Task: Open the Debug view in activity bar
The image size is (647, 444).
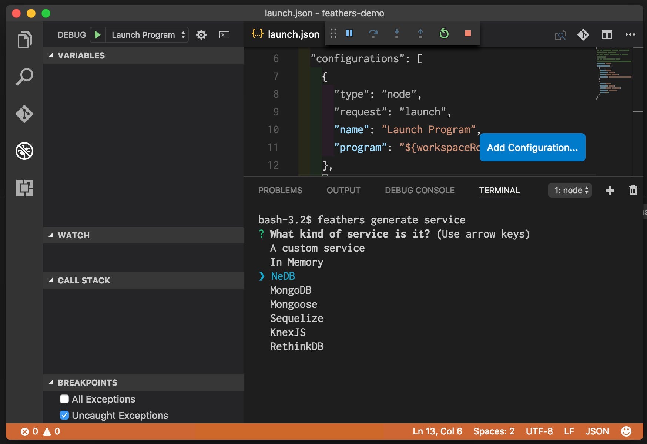Action: [24, 151]
